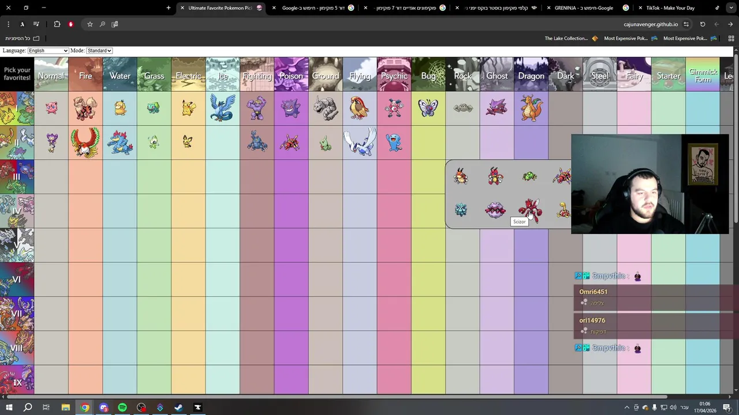Open a new browser tab
Viewport: 739px width, 415px height.
(168, 8)
